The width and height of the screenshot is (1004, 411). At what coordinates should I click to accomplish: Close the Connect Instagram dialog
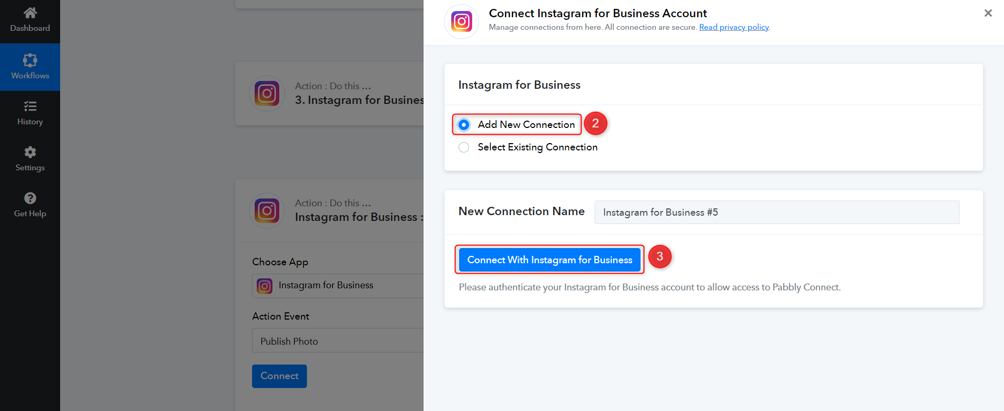click(988, 13)
